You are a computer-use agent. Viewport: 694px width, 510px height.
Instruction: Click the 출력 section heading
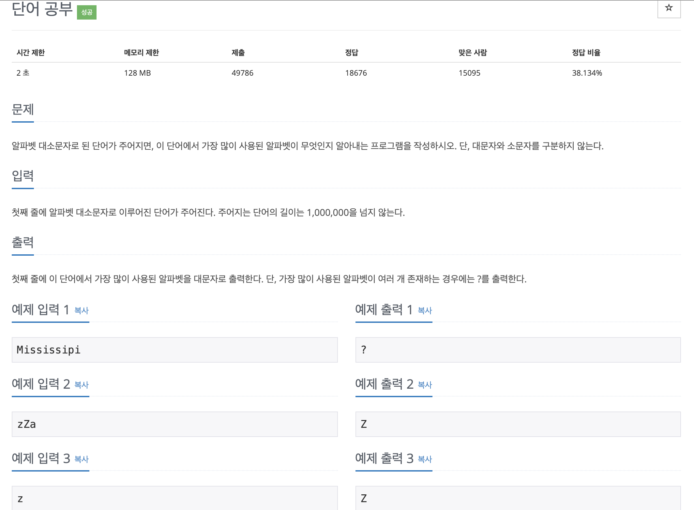pos(23,243)
